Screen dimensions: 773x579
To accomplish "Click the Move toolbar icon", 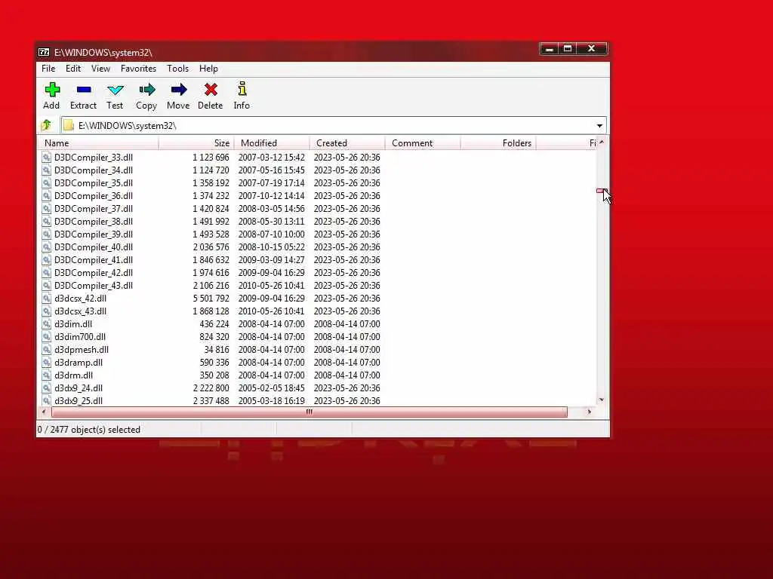I will click(x=178, y=90).
